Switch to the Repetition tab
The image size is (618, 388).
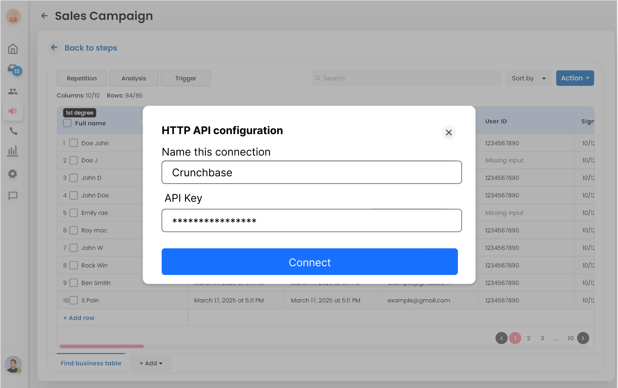[x=82, y=78]
